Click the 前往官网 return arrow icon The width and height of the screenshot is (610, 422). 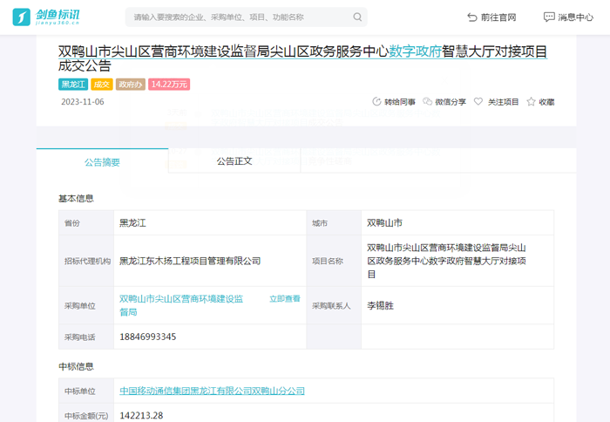click(x=472, y=17)
